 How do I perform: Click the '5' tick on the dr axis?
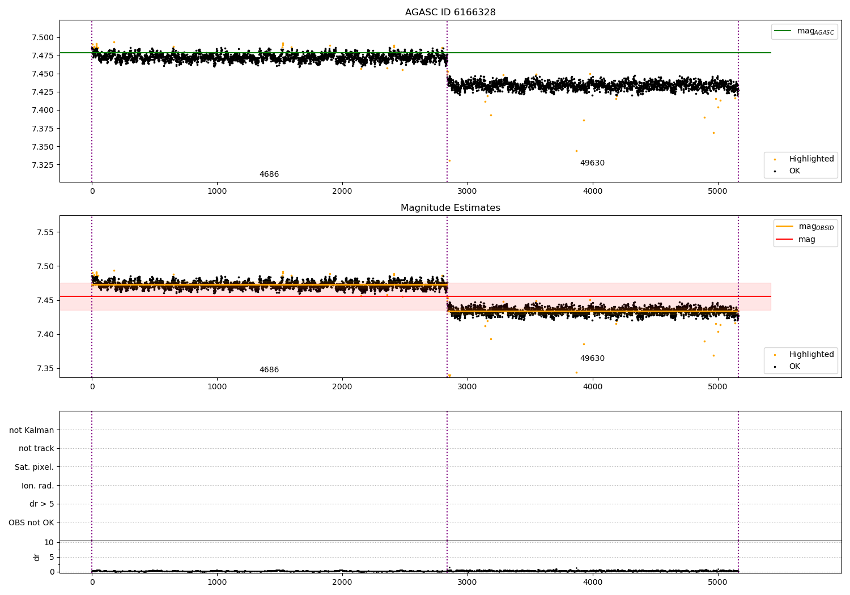pos(52,557)
